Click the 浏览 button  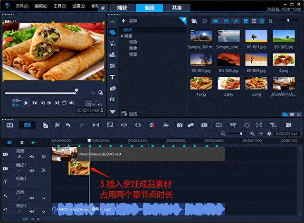click(129, 114)
